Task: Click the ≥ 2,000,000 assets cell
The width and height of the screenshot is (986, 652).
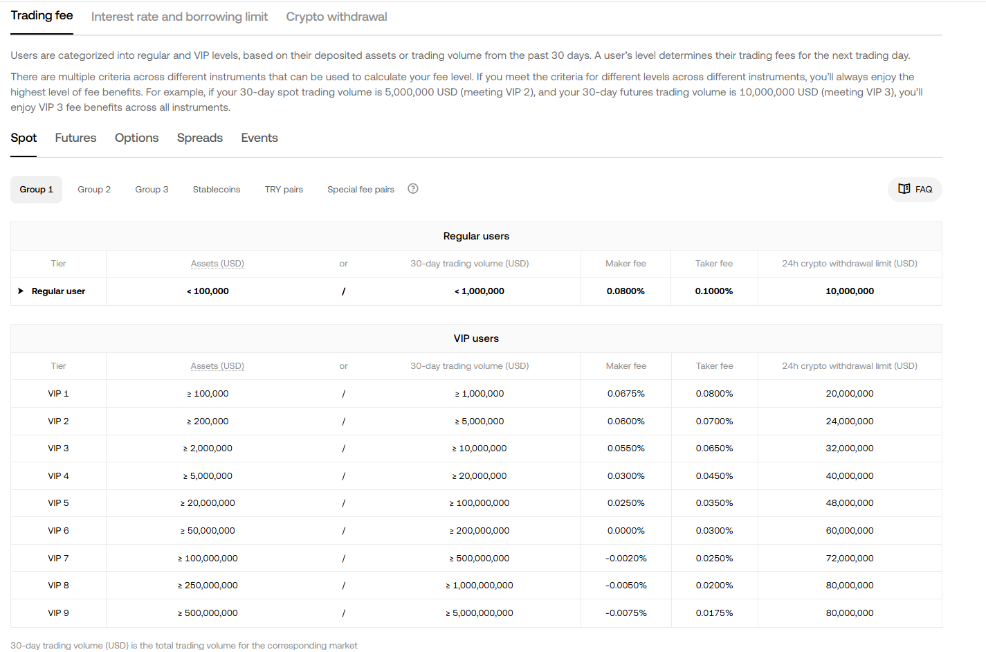Action: tap(208, 449)
